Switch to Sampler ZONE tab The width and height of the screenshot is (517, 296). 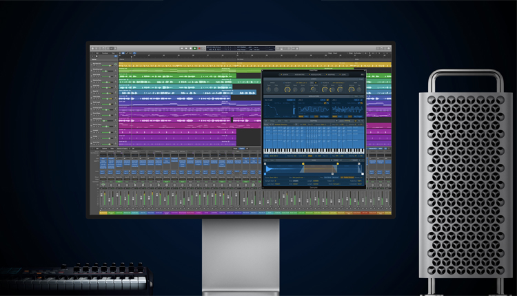click(x=343, y=74)
